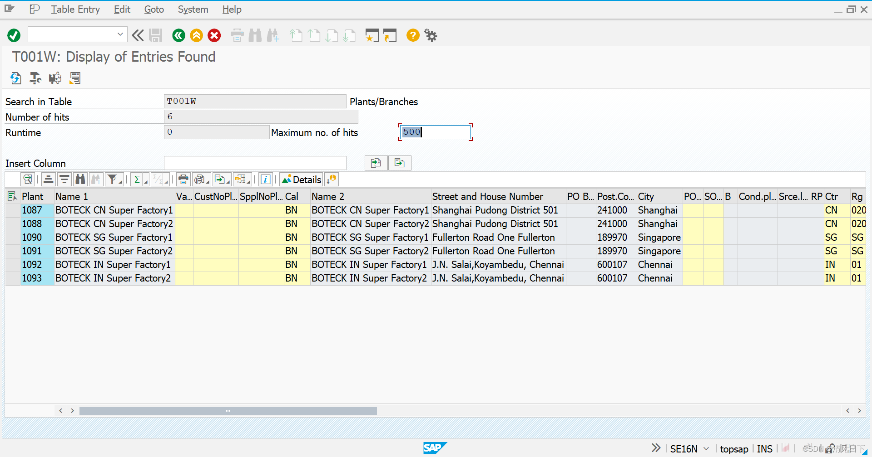
Task: Select the row selector for plant 1087
Action: coord(13,210)
